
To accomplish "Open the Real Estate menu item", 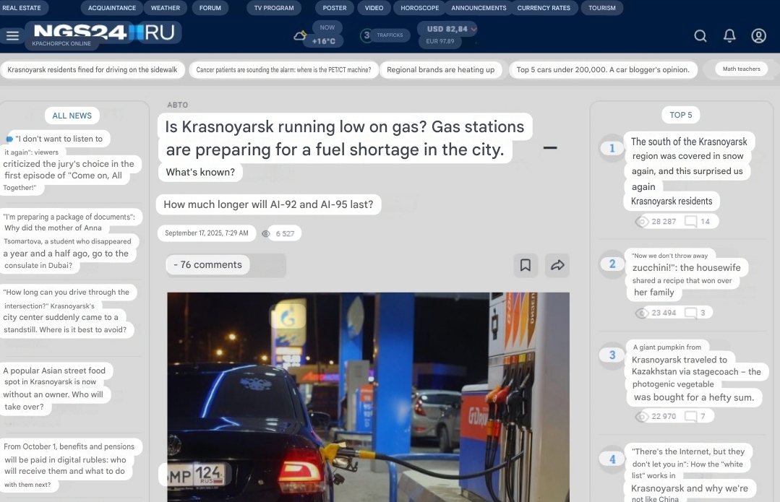I will [22, 8].
